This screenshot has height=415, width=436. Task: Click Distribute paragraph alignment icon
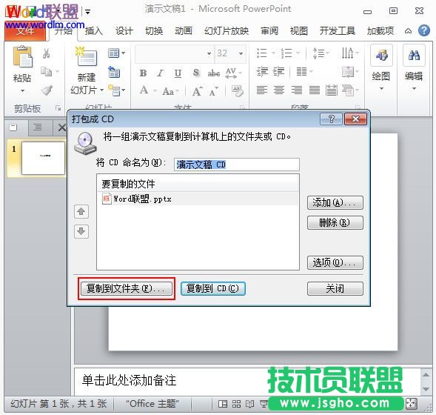tap(332, 90)
